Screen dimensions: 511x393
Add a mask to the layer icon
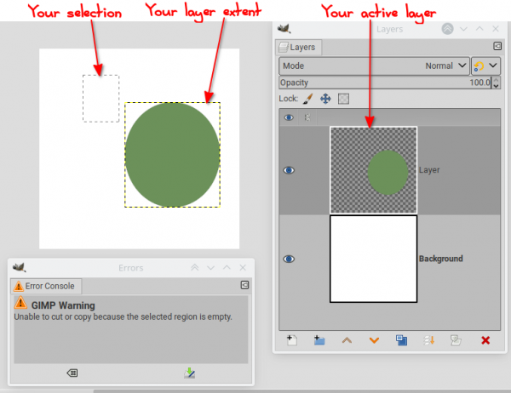click(x=456, y=340)
